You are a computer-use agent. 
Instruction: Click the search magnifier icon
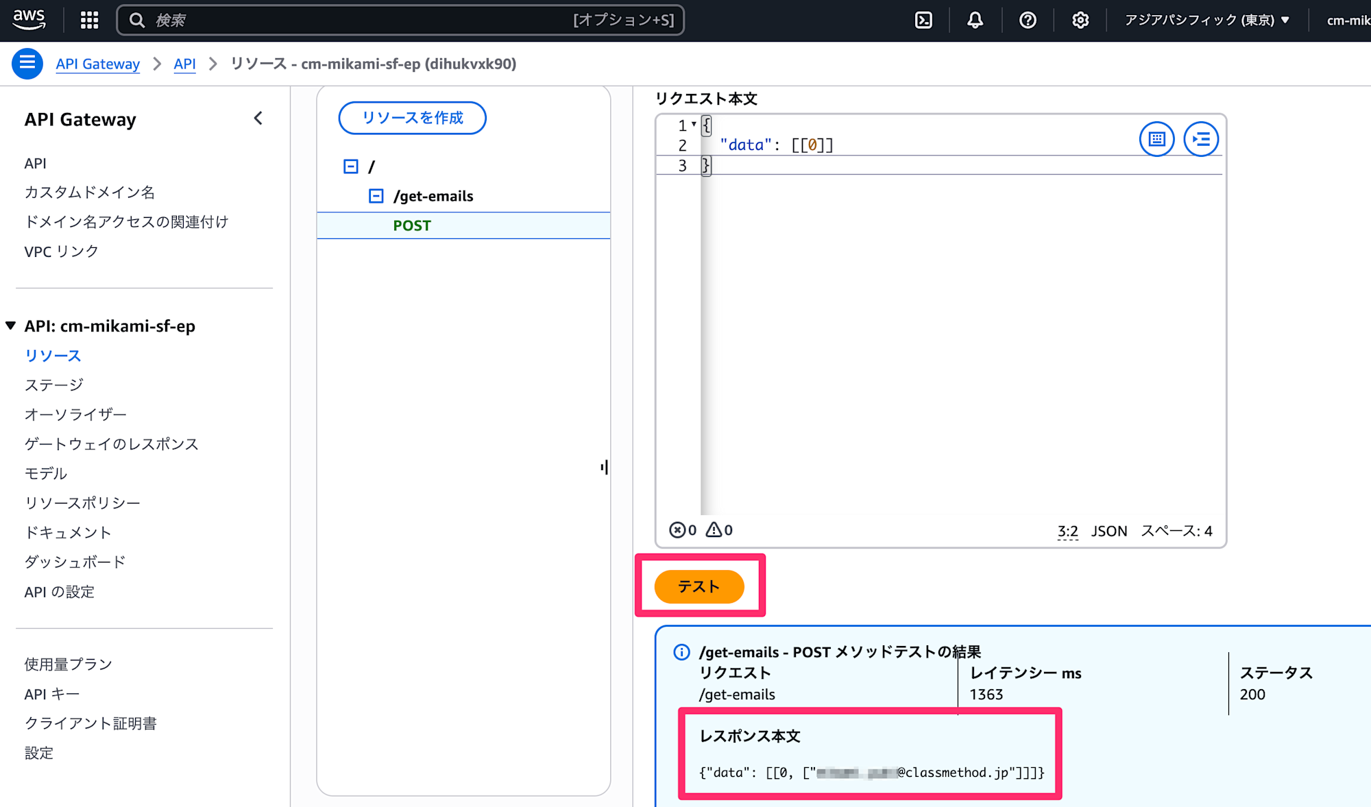[x=137, y=20]
